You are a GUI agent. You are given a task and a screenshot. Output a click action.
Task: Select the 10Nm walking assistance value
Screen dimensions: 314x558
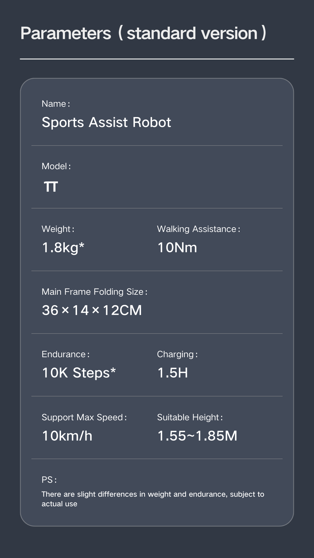[177, 248]
